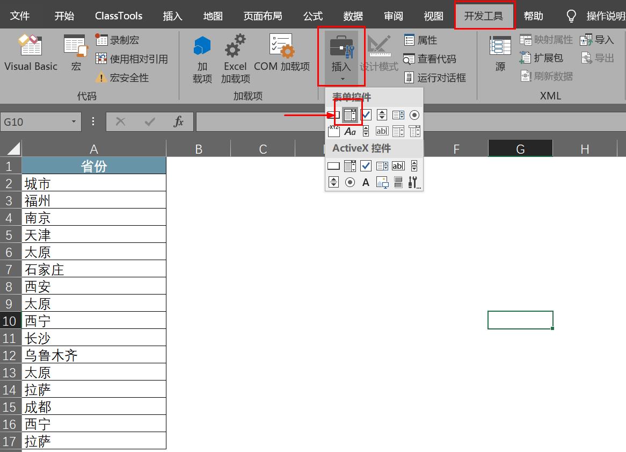Select the ActiveX check box control
The width and height of the screenshot is (626, 452).
366,166
